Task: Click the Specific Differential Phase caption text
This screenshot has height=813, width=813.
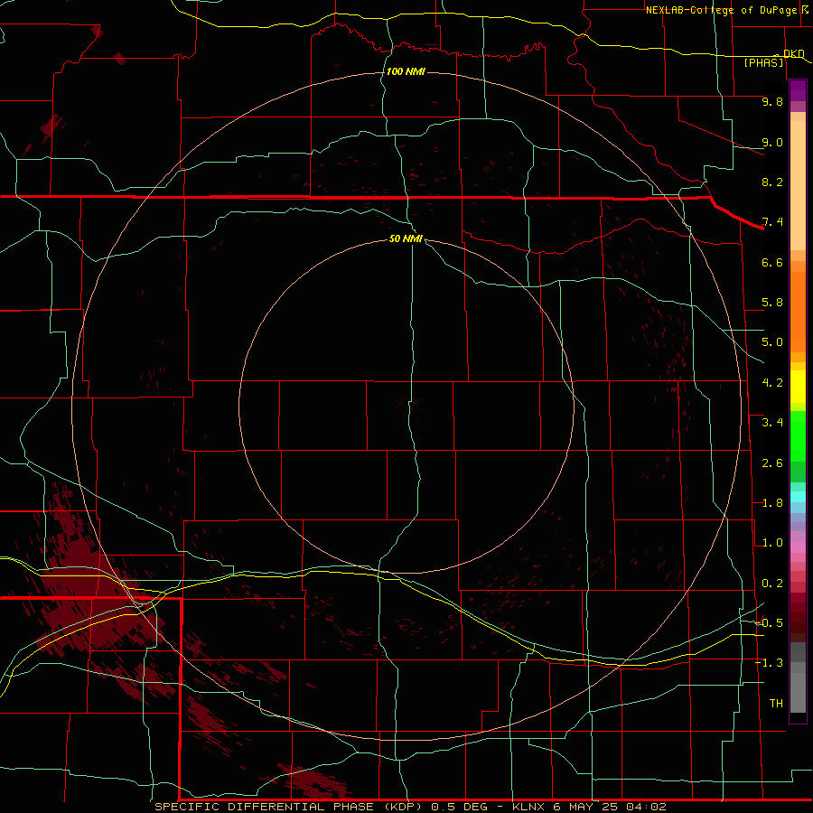Action: [411, 807]
